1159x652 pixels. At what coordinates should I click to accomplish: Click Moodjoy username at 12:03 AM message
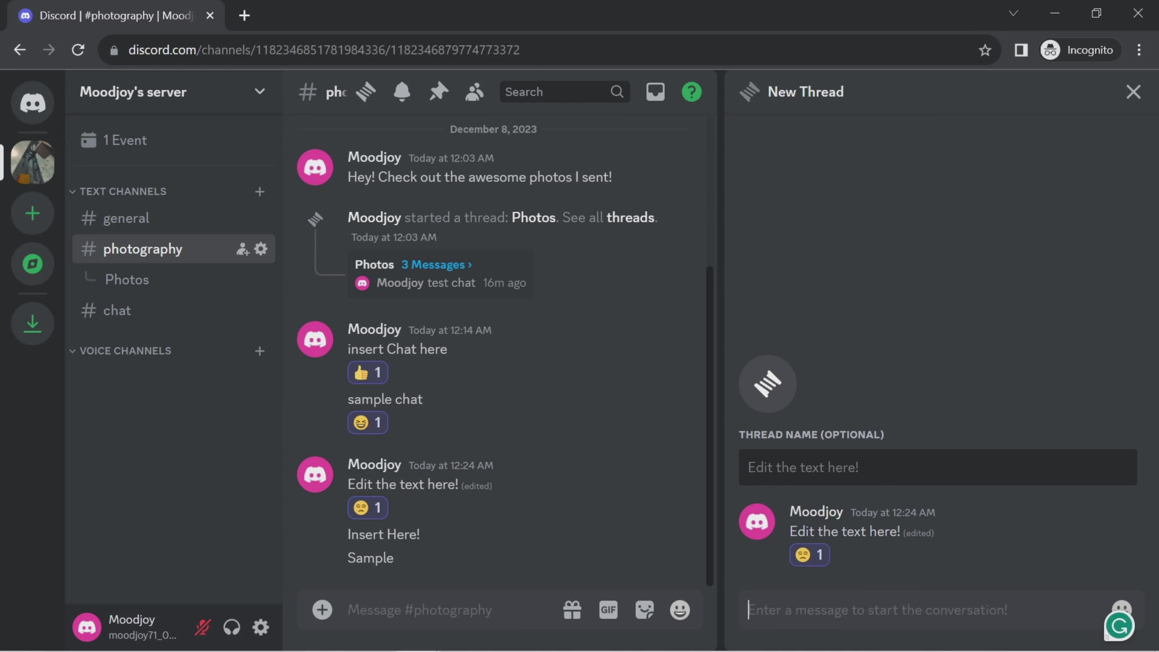374,157
